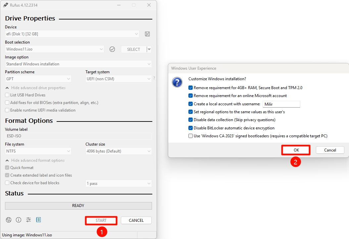The height and width of the screenshot is (239, 349).
Task: Open the Device dropdown
Action: pyautogui.click(x=72, y=34)
